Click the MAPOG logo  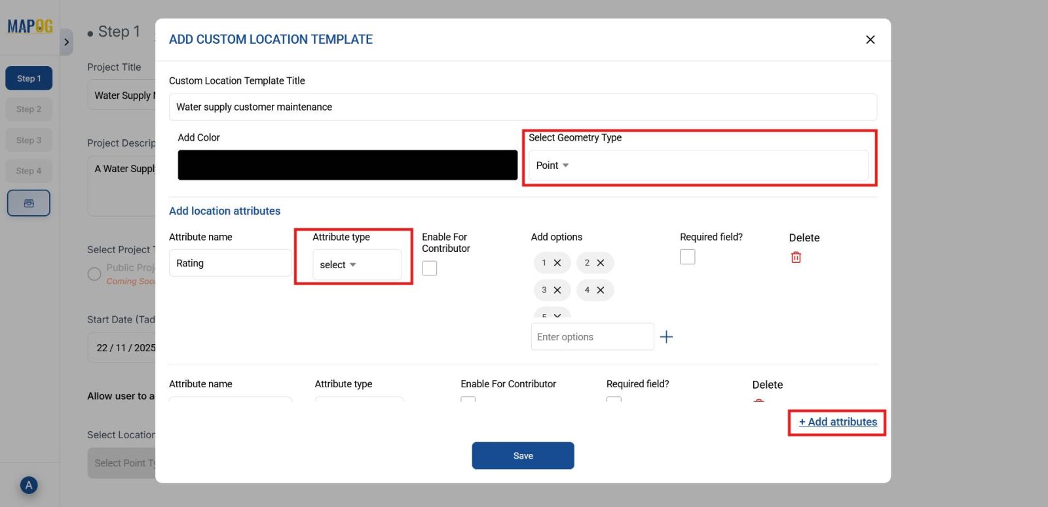30,26
